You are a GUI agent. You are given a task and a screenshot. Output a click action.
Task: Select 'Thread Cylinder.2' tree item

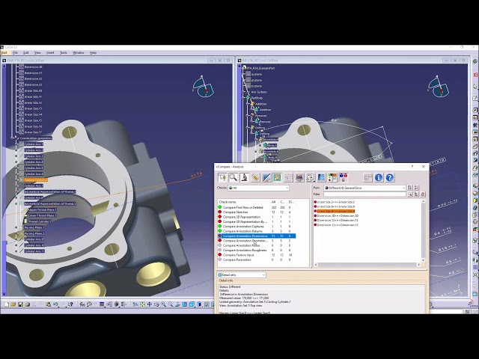click(40, 221)
